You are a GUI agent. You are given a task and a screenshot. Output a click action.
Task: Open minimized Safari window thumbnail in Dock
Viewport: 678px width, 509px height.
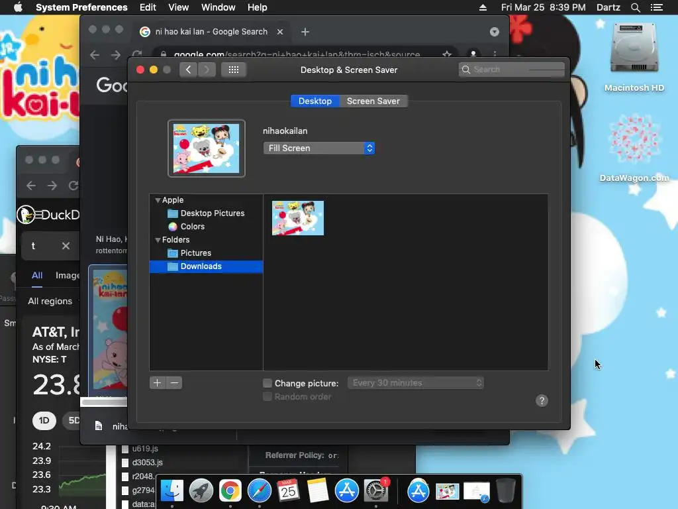pos(477,492)
